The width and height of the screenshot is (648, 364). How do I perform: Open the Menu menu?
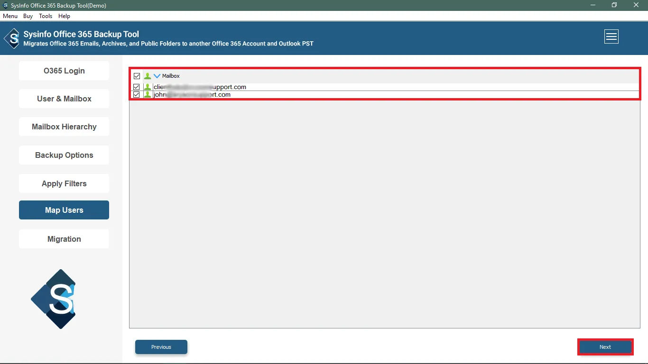10,16
